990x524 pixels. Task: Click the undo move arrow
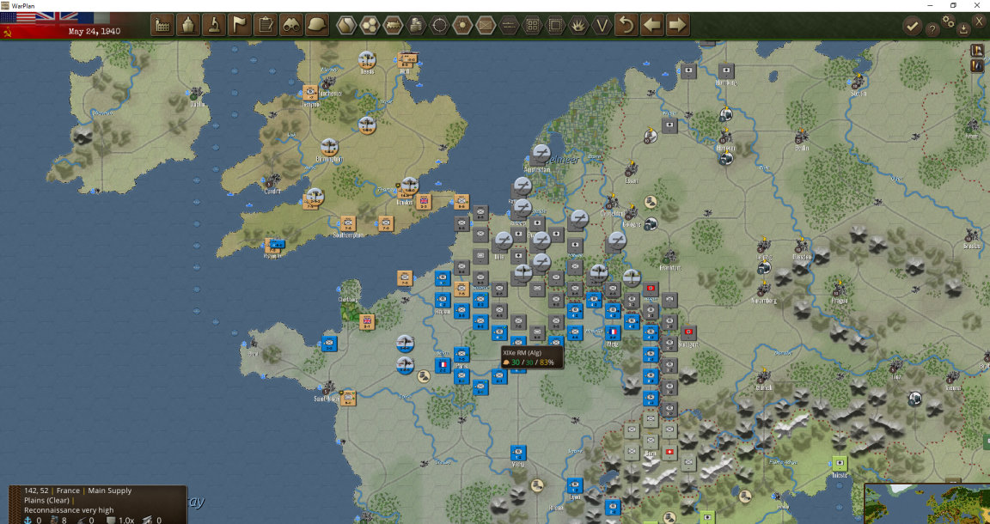point(626,25)
